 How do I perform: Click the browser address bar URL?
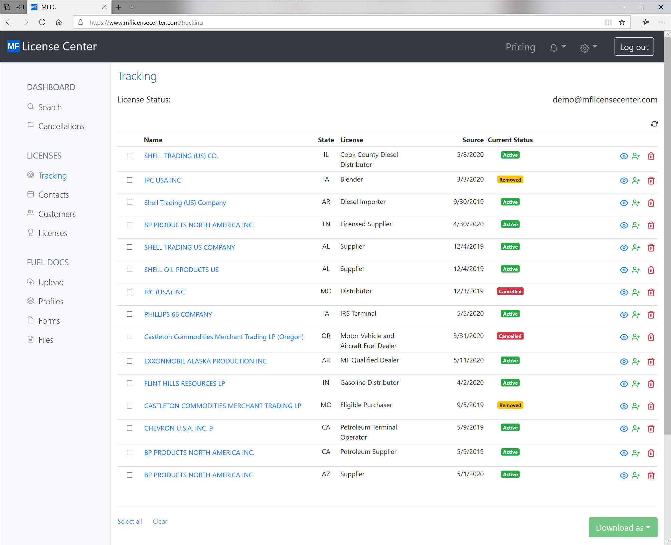146,22
